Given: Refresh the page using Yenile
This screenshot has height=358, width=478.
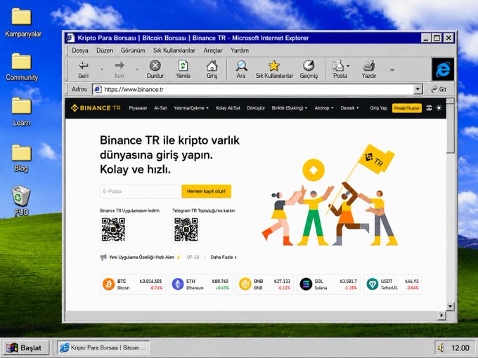Looking at the screenshot, I should point(183,69).
